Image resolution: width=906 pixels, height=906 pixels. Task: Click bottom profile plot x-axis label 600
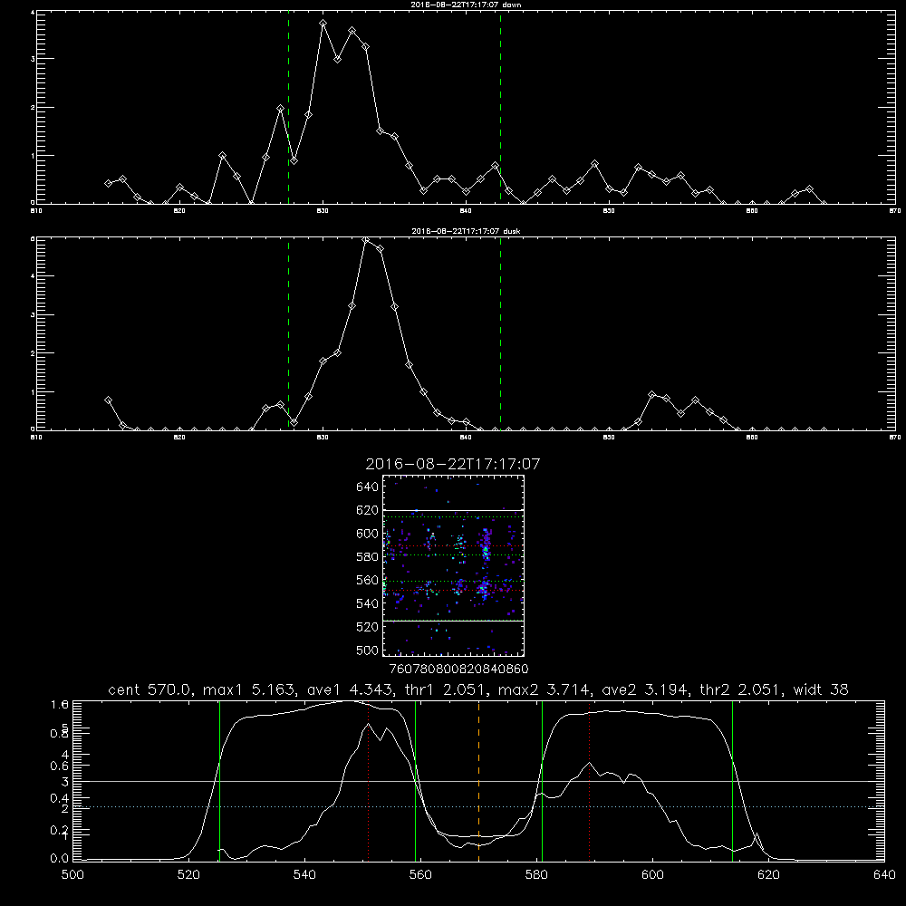coord(653,875)
